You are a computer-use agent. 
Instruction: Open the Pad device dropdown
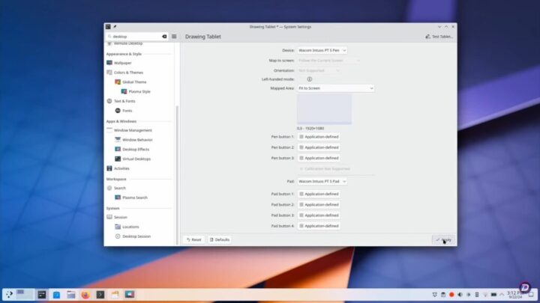[322, 181]
